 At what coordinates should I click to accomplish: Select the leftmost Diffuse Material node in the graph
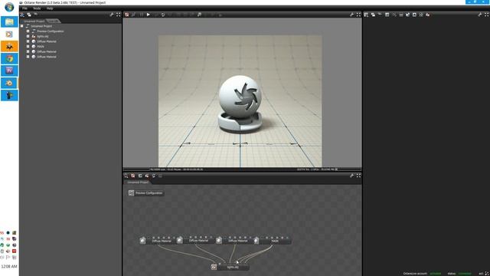point(158,241)
